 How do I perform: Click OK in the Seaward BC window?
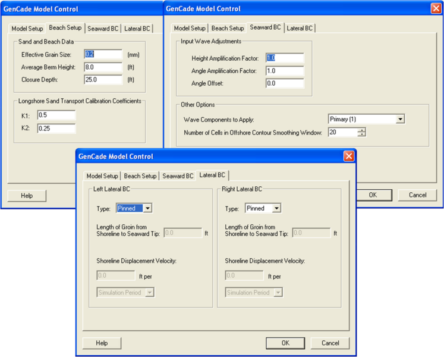click(x=373, y=195)
